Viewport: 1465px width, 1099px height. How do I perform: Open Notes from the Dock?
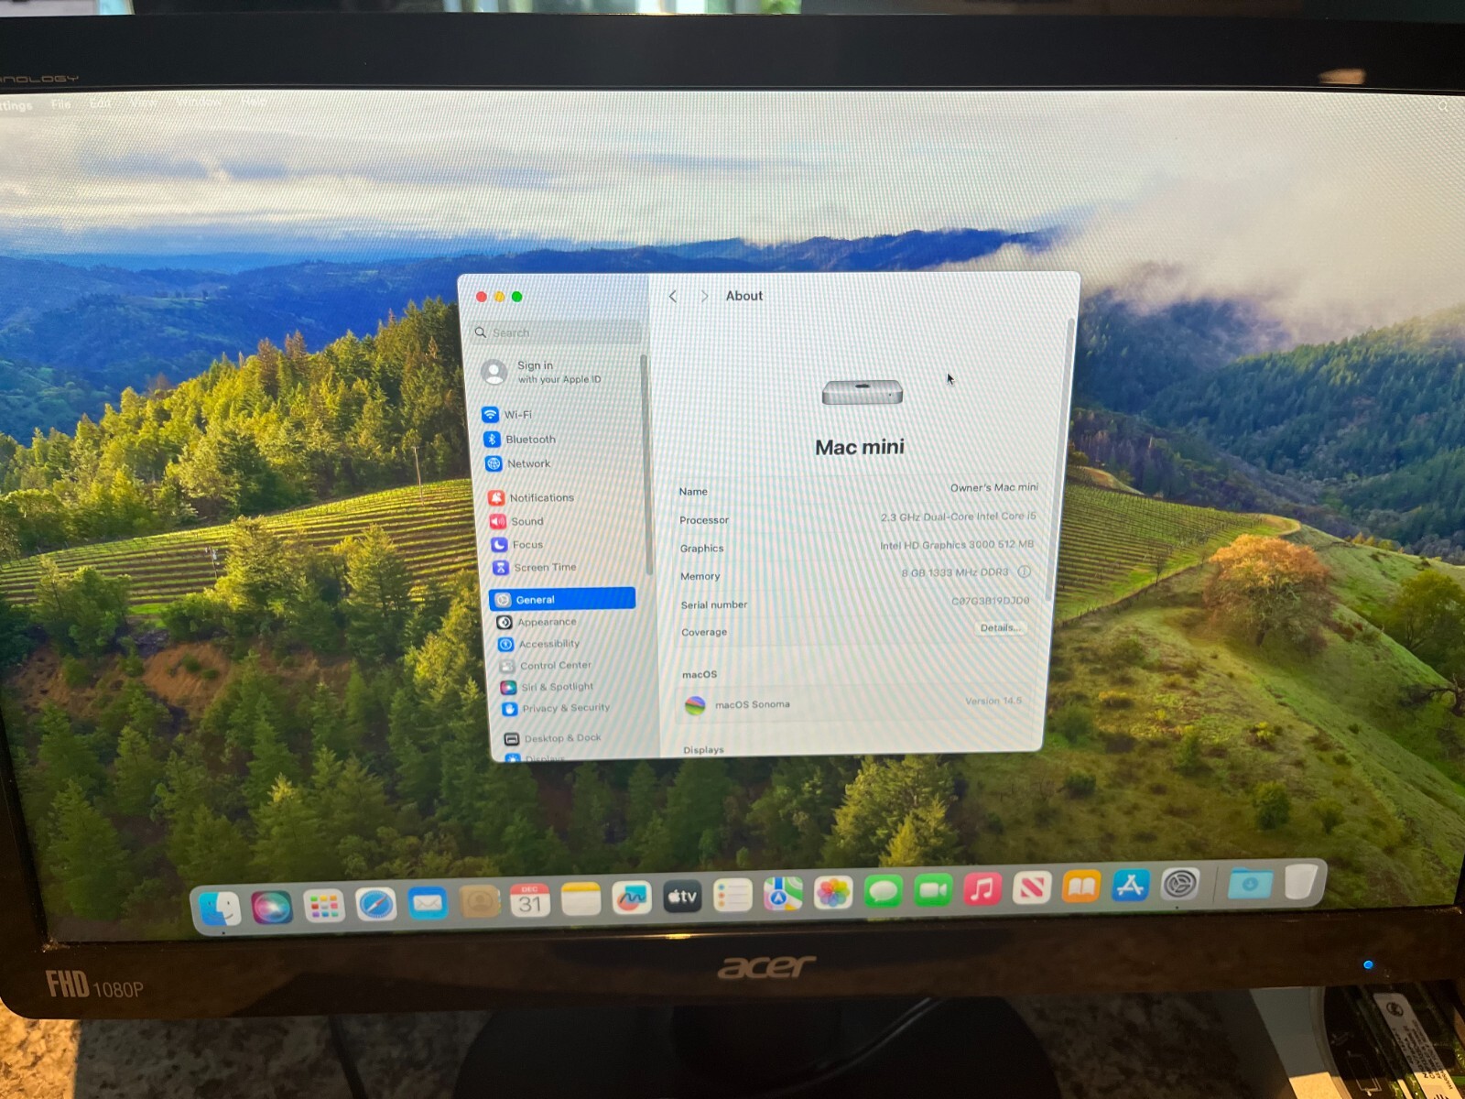(x=581, y=900)
